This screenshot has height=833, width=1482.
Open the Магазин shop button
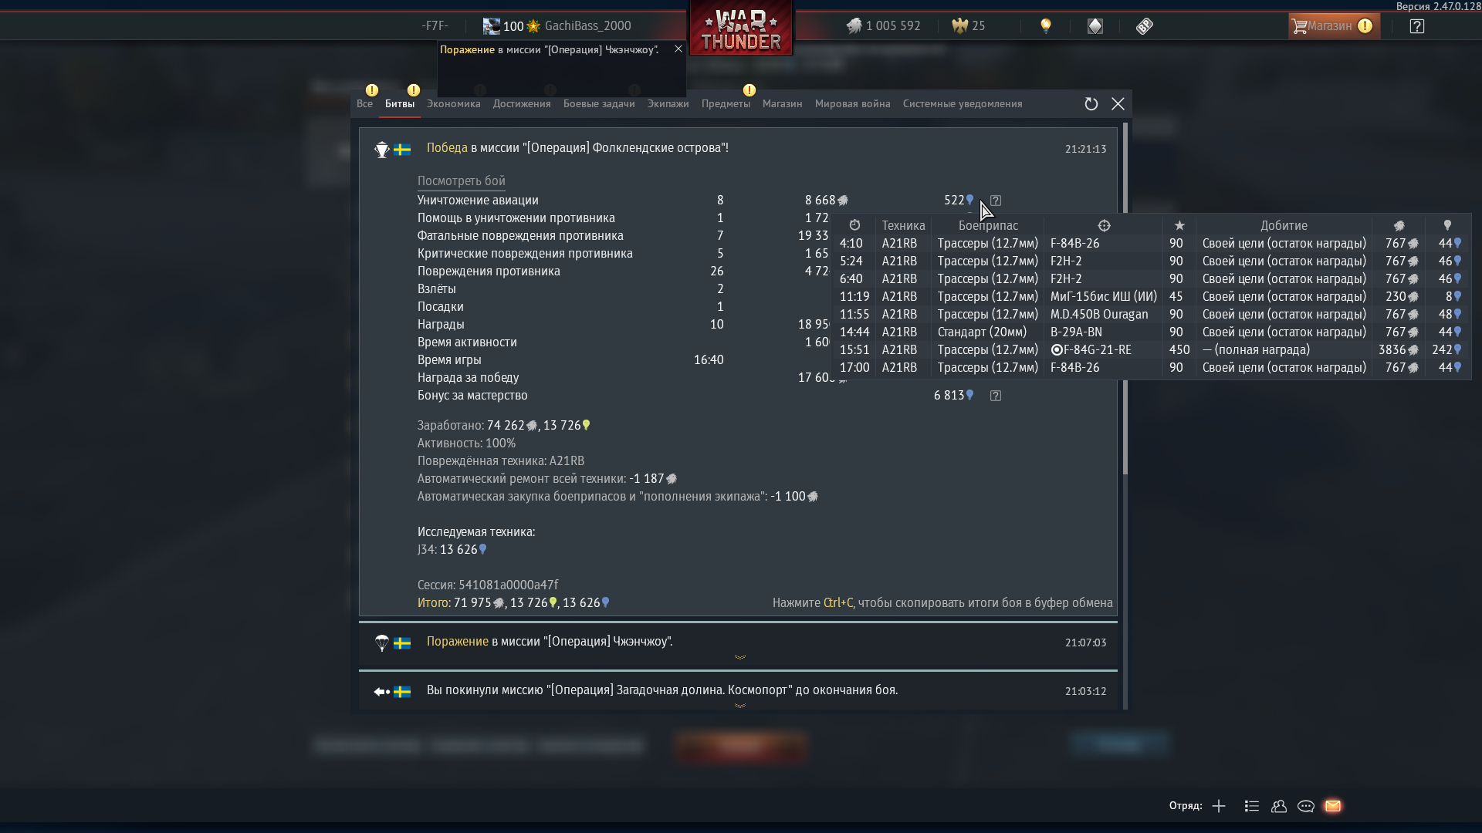coord(1334,26)
